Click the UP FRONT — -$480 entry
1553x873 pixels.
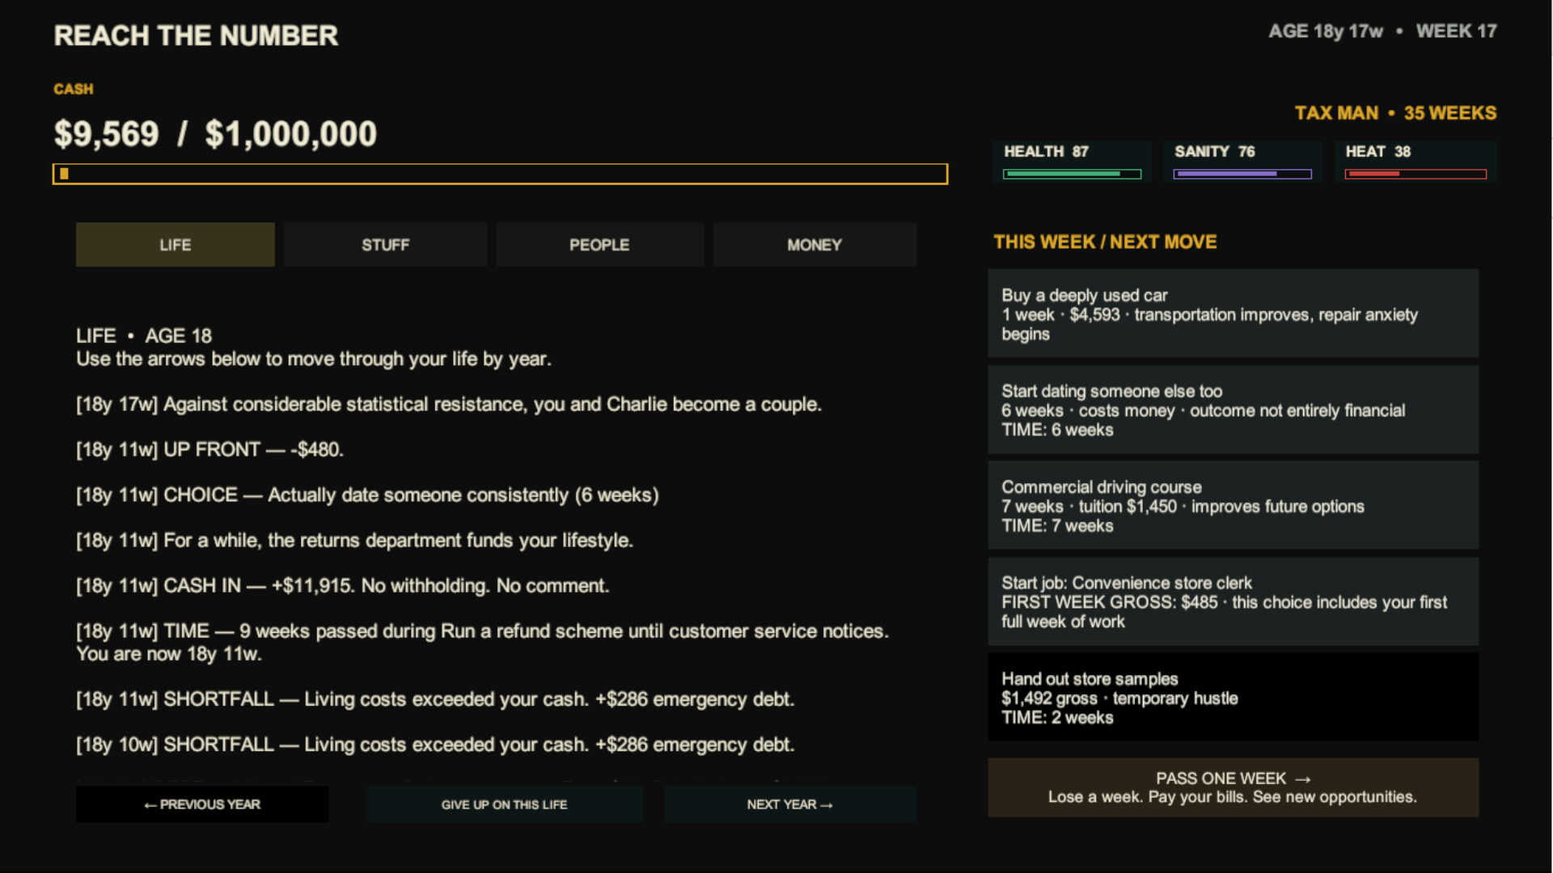coord(210,449)
